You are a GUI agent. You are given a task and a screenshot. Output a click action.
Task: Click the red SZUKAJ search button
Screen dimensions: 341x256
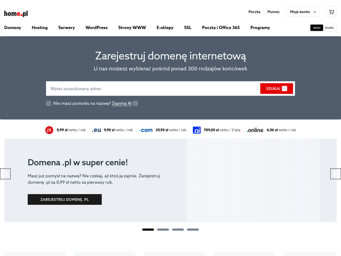point(276,89)
